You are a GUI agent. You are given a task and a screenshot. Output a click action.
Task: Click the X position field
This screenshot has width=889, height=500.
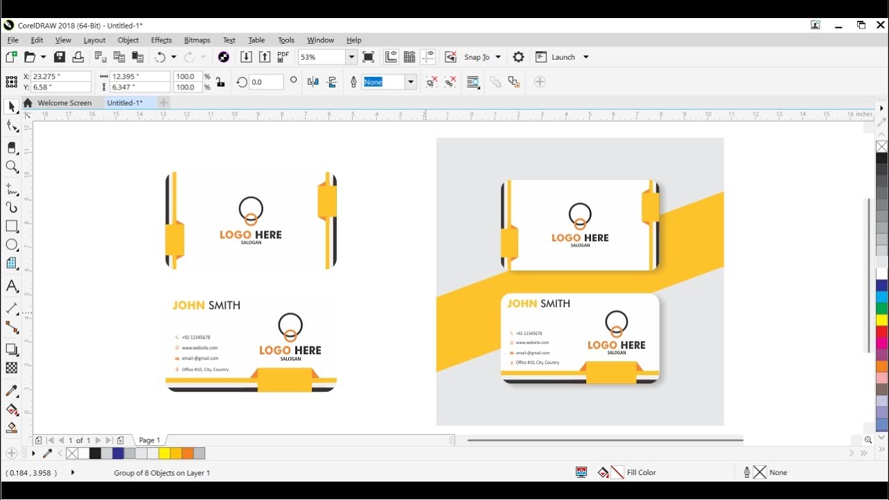tap(61, 76)
